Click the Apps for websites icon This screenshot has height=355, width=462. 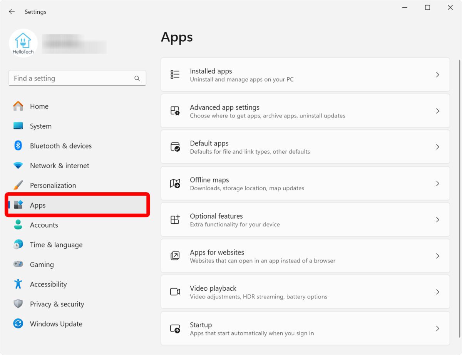click(175, 256)
